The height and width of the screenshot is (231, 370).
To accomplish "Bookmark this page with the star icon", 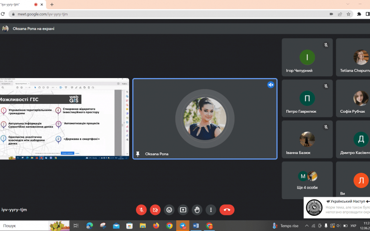I will click(x=348, y=14).
